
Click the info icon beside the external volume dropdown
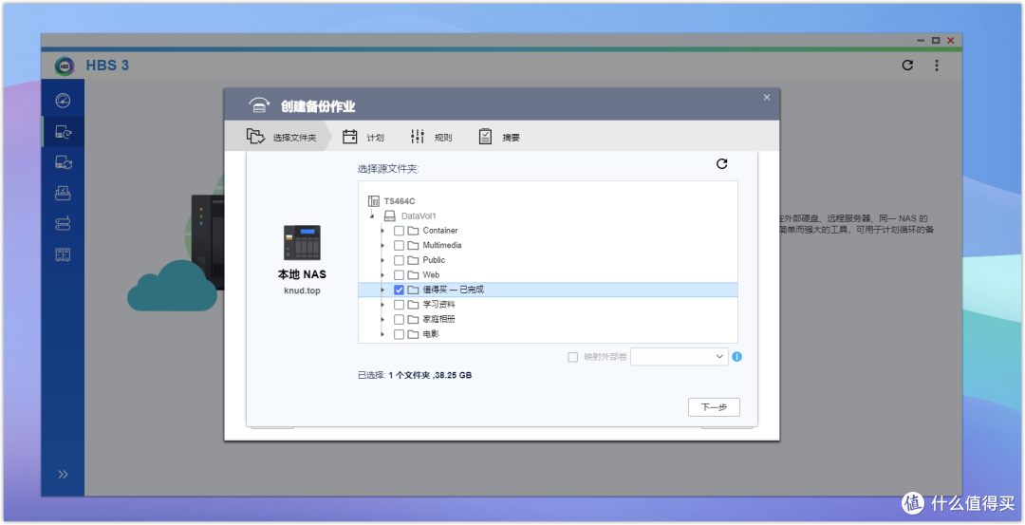point(736,356)
